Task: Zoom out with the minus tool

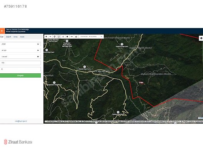Action: (50, 36)
